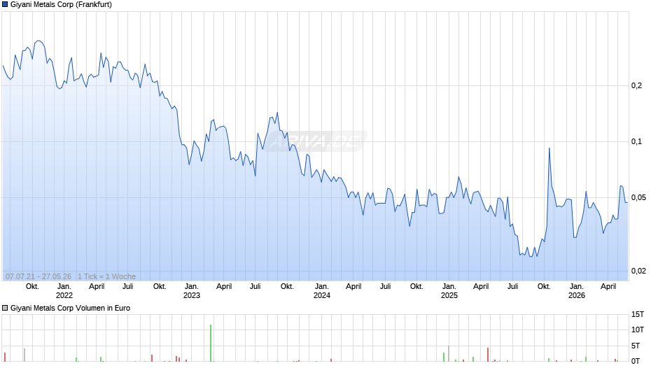Viewport: 658px width, 368px height.
Task: Click the 0,1 price axis label
Action: pyautogui.click(x=636, y=141)
